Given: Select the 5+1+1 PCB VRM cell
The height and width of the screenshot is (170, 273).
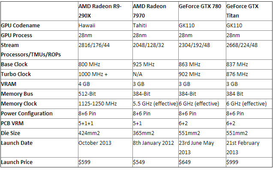Looking at the screenshot, I should pos(105,123).
